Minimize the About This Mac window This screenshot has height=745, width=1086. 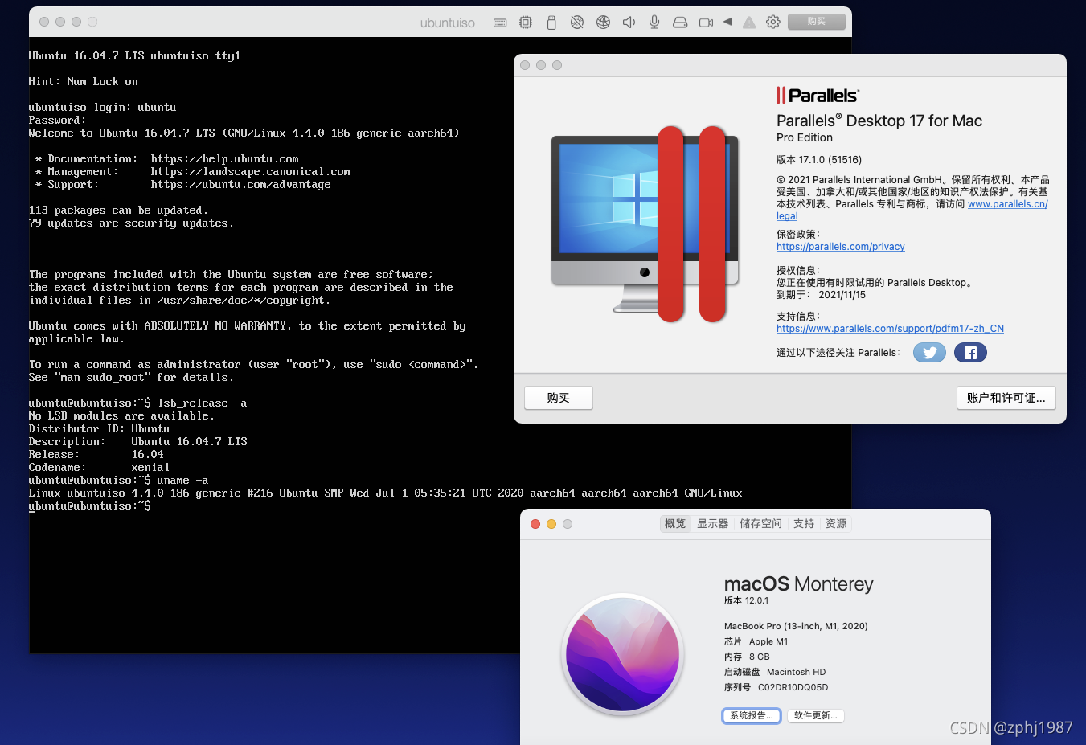551,524
